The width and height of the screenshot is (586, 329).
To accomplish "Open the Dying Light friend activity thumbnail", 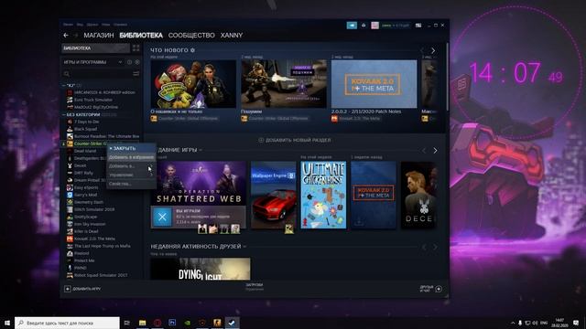I will pos(201,269).
